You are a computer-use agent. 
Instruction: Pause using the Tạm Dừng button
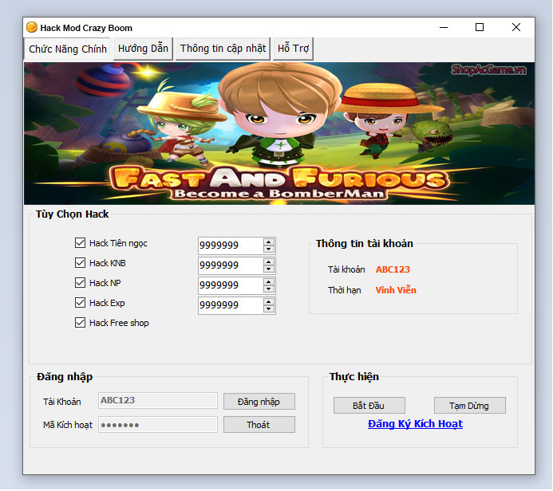click(469, 406)
